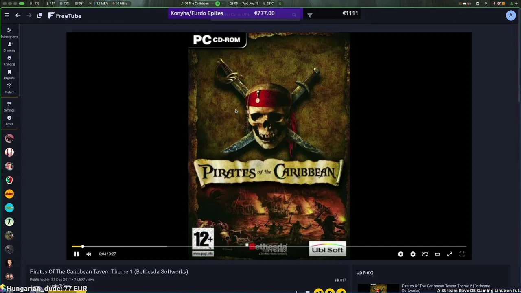Click the 1.2 MB/s download speed indicator
The image size is (521, 293).
(x=101, y=4)
